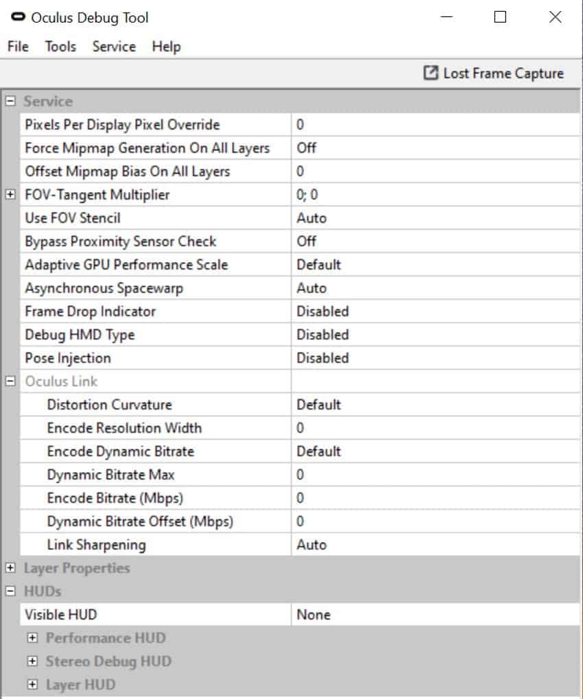Edit the Dynamic Bitrate Max value
The height and width of the screenshot is (699, 583).
point(436,474)
